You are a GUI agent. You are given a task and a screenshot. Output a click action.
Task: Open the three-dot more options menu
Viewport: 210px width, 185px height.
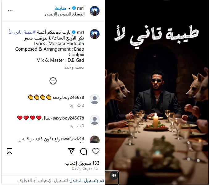pos(10,11)
